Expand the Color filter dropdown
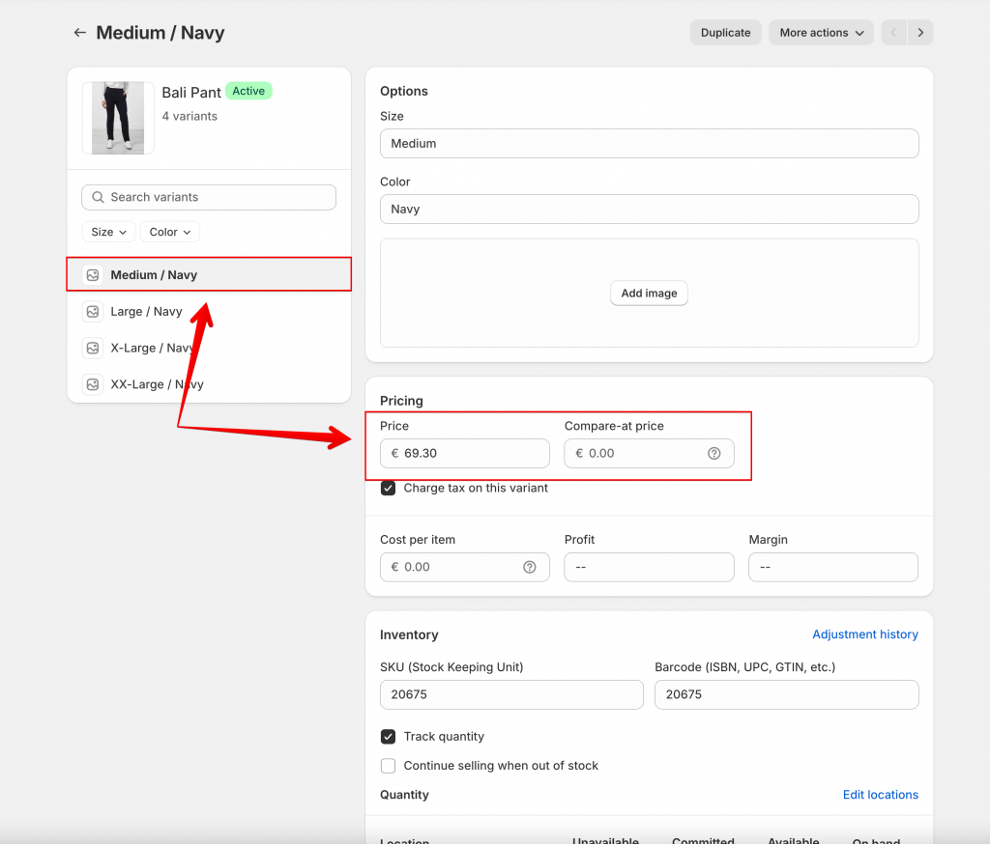 [x=170, y=232]
